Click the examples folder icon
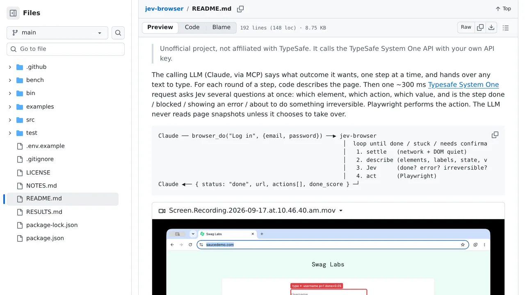 coord(20,107)
